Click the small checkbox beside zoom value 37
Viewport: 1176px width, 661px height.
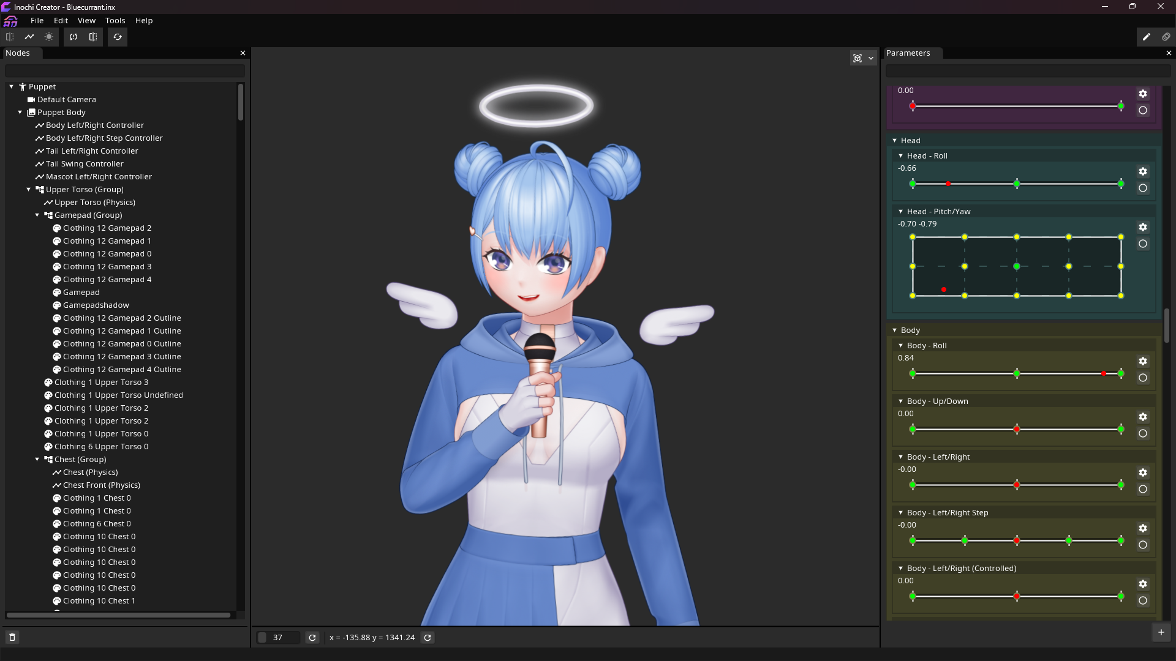pos(262,638)
